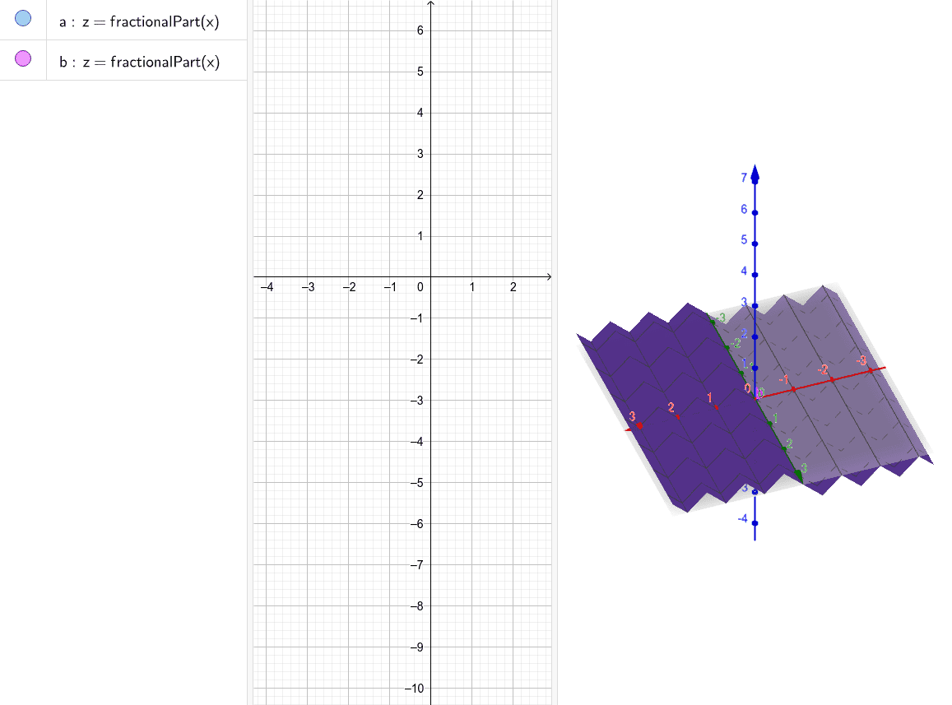Click the 7 label on the blue z-axis
The height and width of the screenshot is (705, 952).
click(x=744, y=178)
